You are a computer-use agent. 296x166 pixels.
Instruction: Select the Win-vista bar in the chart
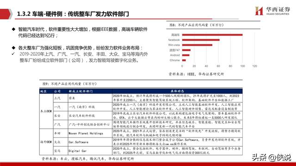pyautogui.click(x=197, y=45)
